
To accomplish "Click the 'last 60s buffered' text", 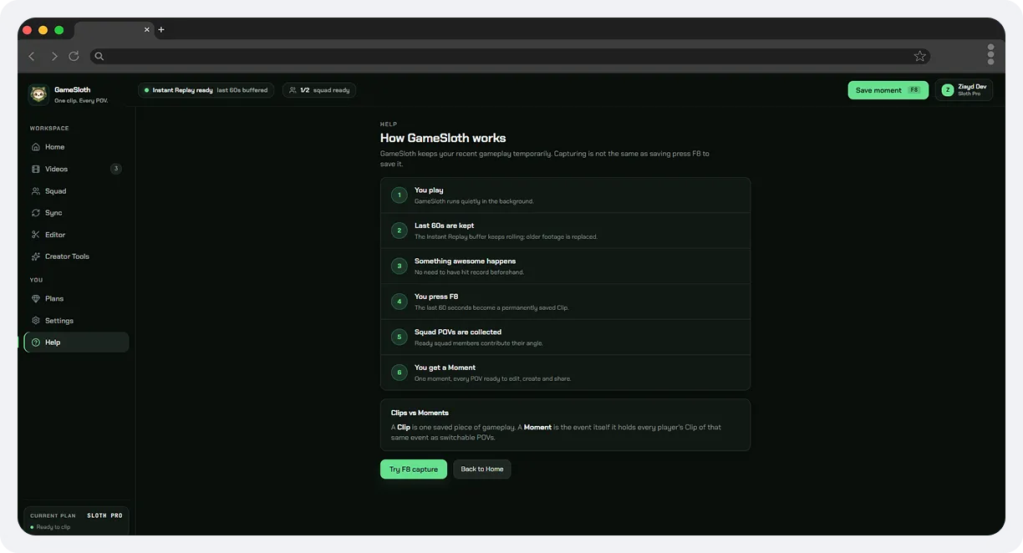I will [x=242, y=90].
